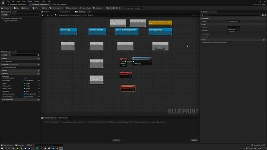Open My Blueprint settings gear icon
Viewport: 267px width, 150px height.
pyautogui.click(x=38, y=55)
